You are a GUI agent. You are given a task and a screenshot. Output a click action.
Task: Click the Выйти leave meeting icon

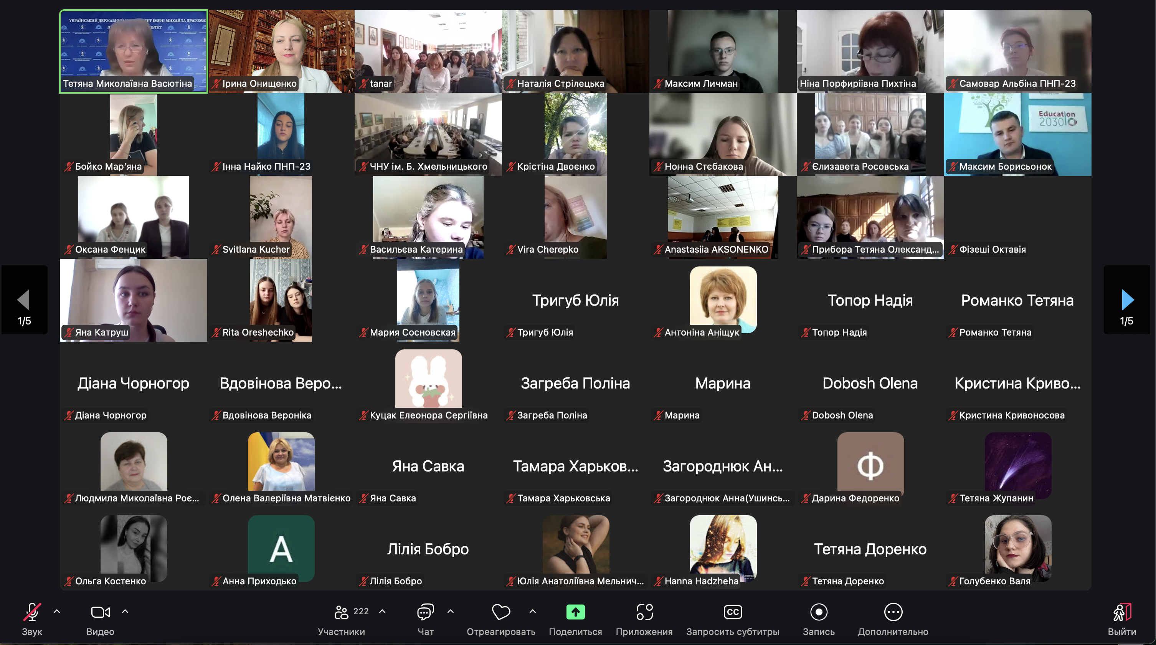tap(1121, 612)
